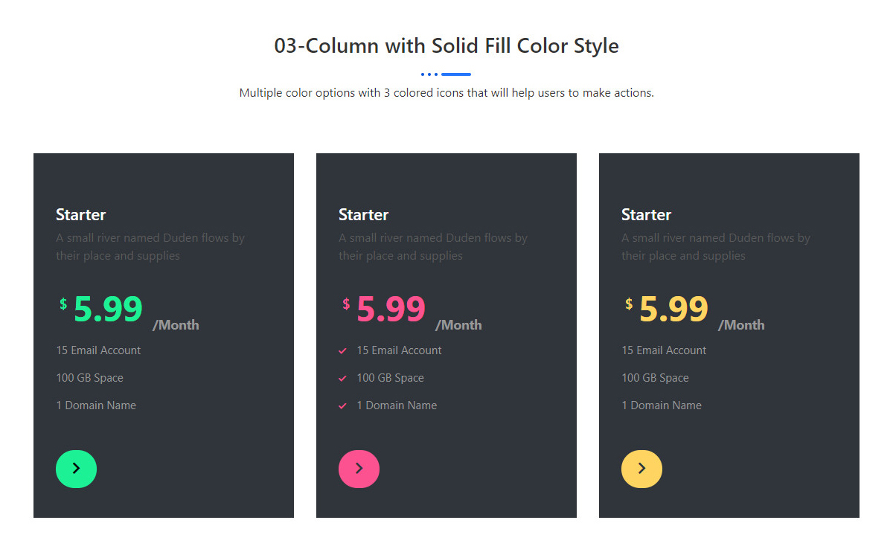Screen dimensions: 893x555
Task: Select the yellow 5.99 price
Action: [673, 309]
